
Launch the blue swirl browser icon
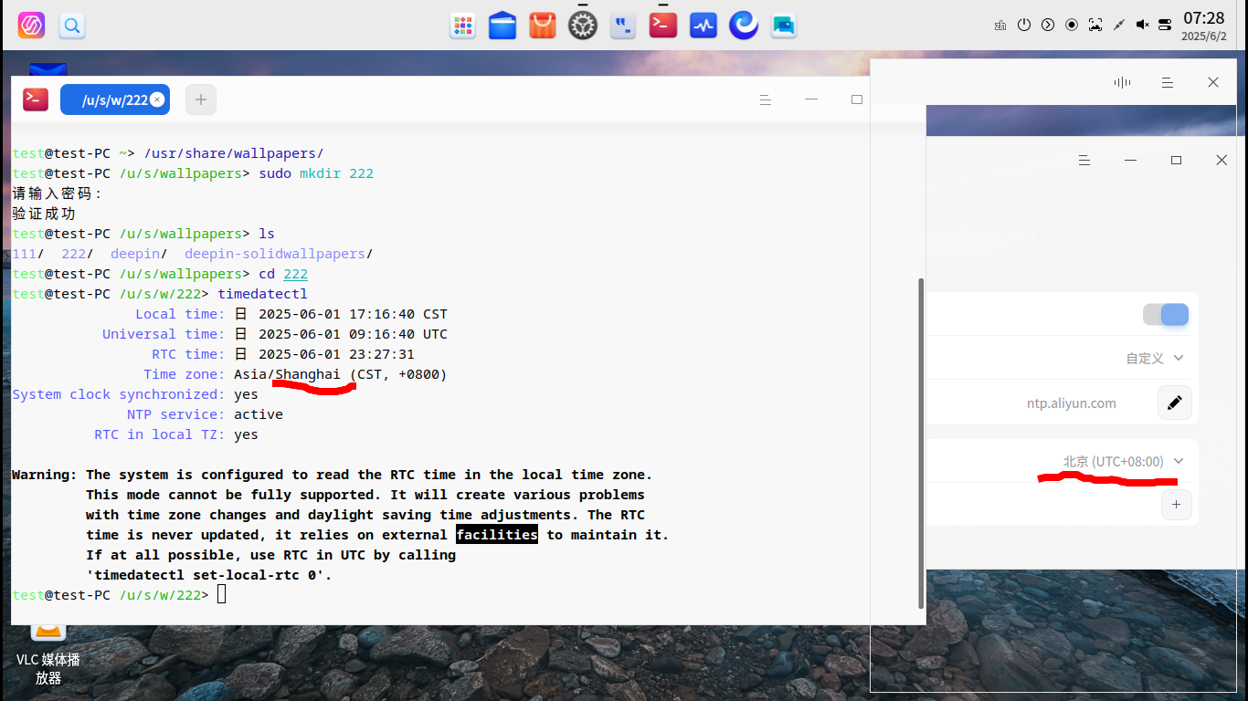[744, 26]
